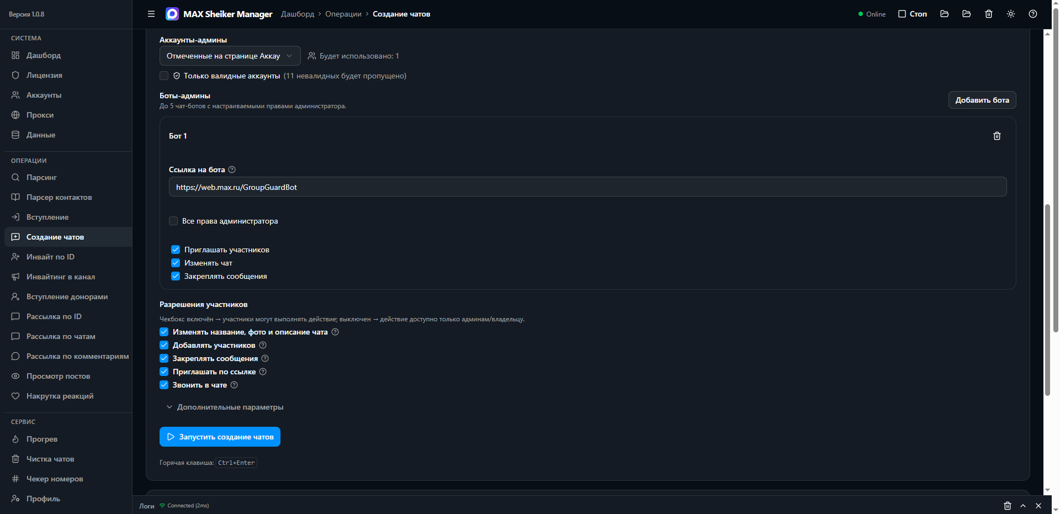This screenshot has width=1060, height=514.
Task: Clear logs with the Логи trash icon
Action: click(1008, 506)
